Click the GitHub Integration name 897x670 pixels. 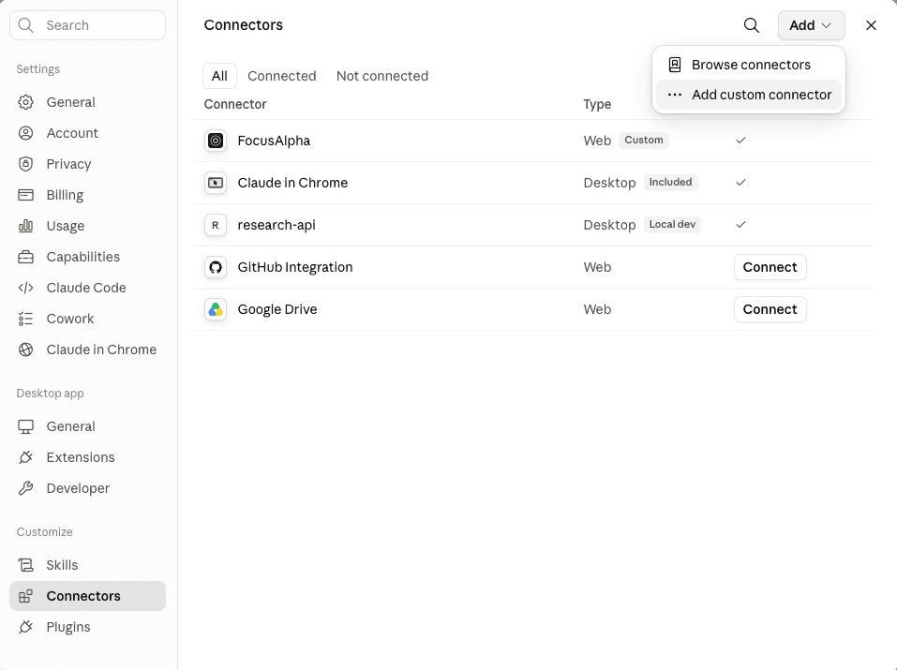point(294,267)
